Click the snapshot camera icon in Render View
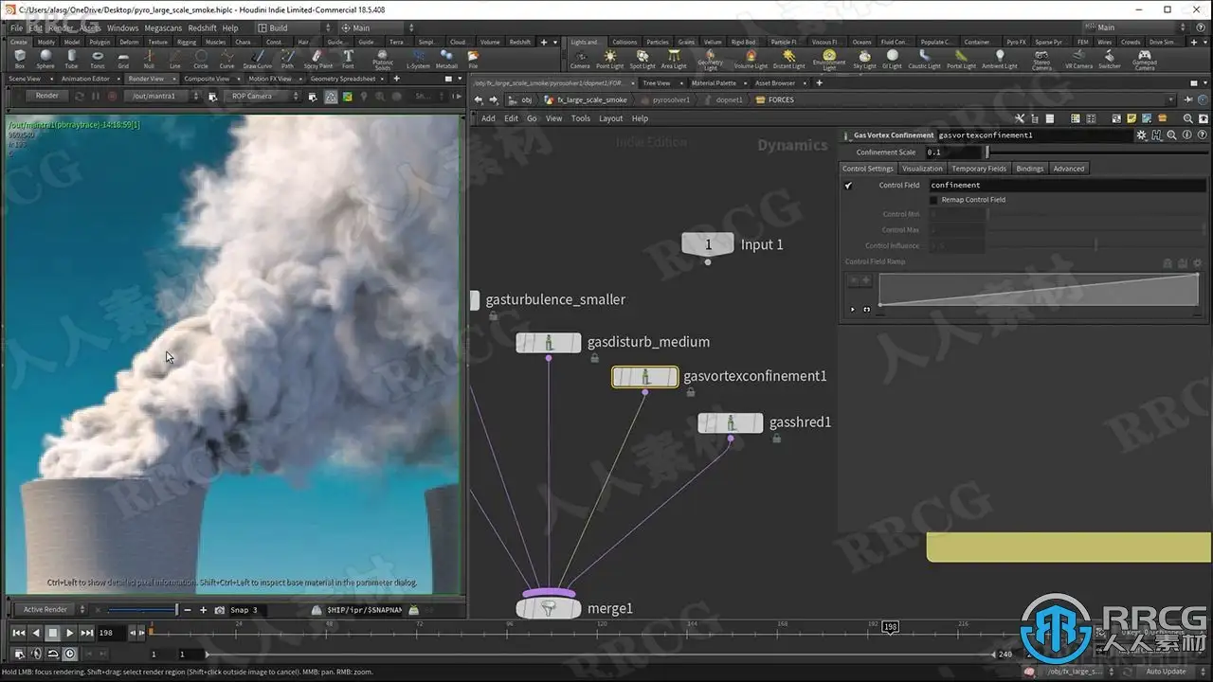The width and height of the screenshot is (1213, 682). coord(220,610)
